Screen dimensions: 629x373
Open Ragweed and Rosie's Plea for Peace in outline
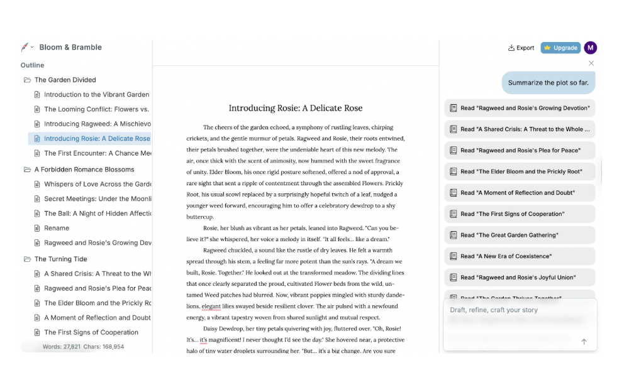click(97, 288)
